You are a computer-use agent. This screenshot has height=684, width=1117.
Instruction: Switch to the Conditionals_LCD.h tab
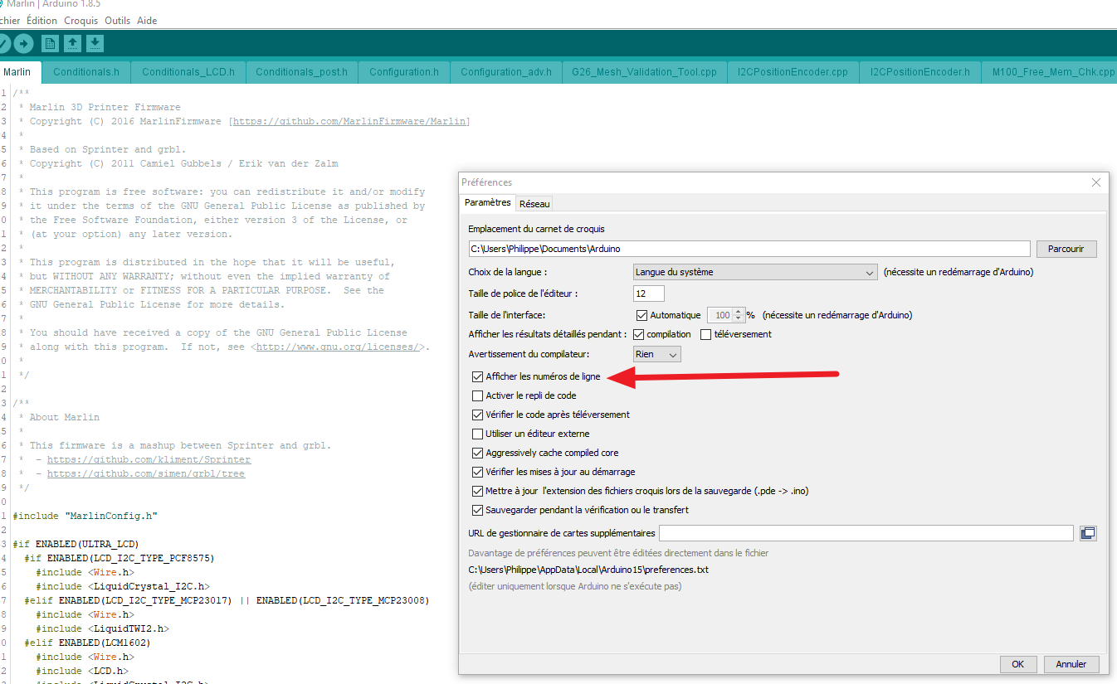click(188, 72)
